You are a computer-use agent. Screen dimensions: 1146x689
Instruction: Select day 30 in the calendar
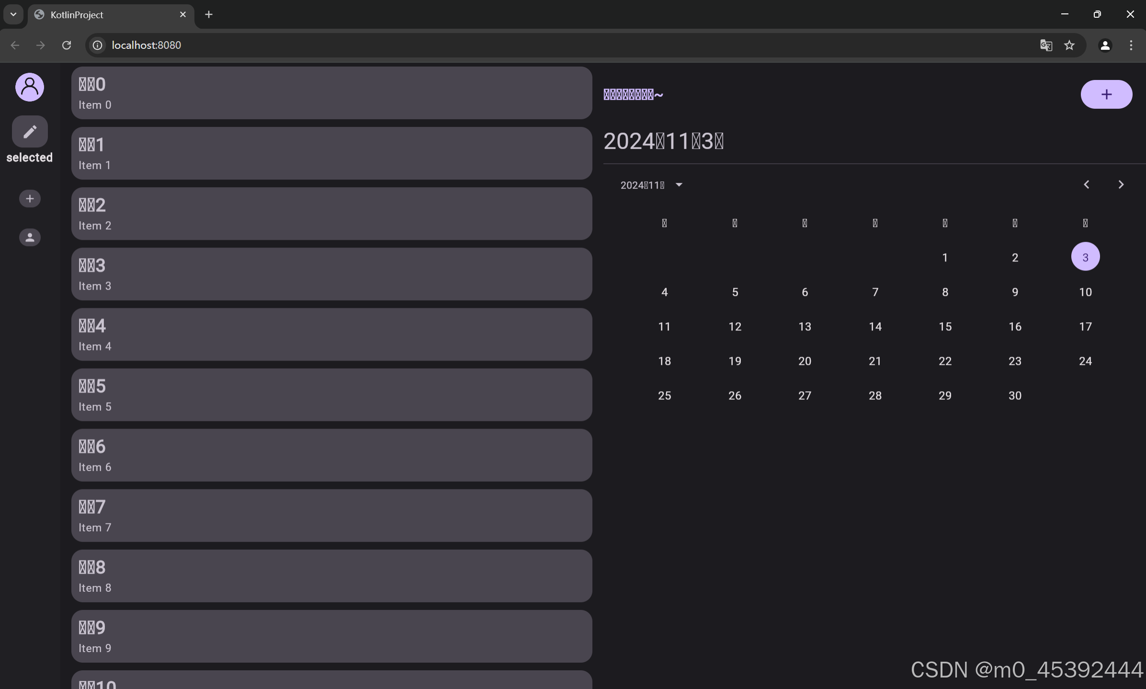1015,395
